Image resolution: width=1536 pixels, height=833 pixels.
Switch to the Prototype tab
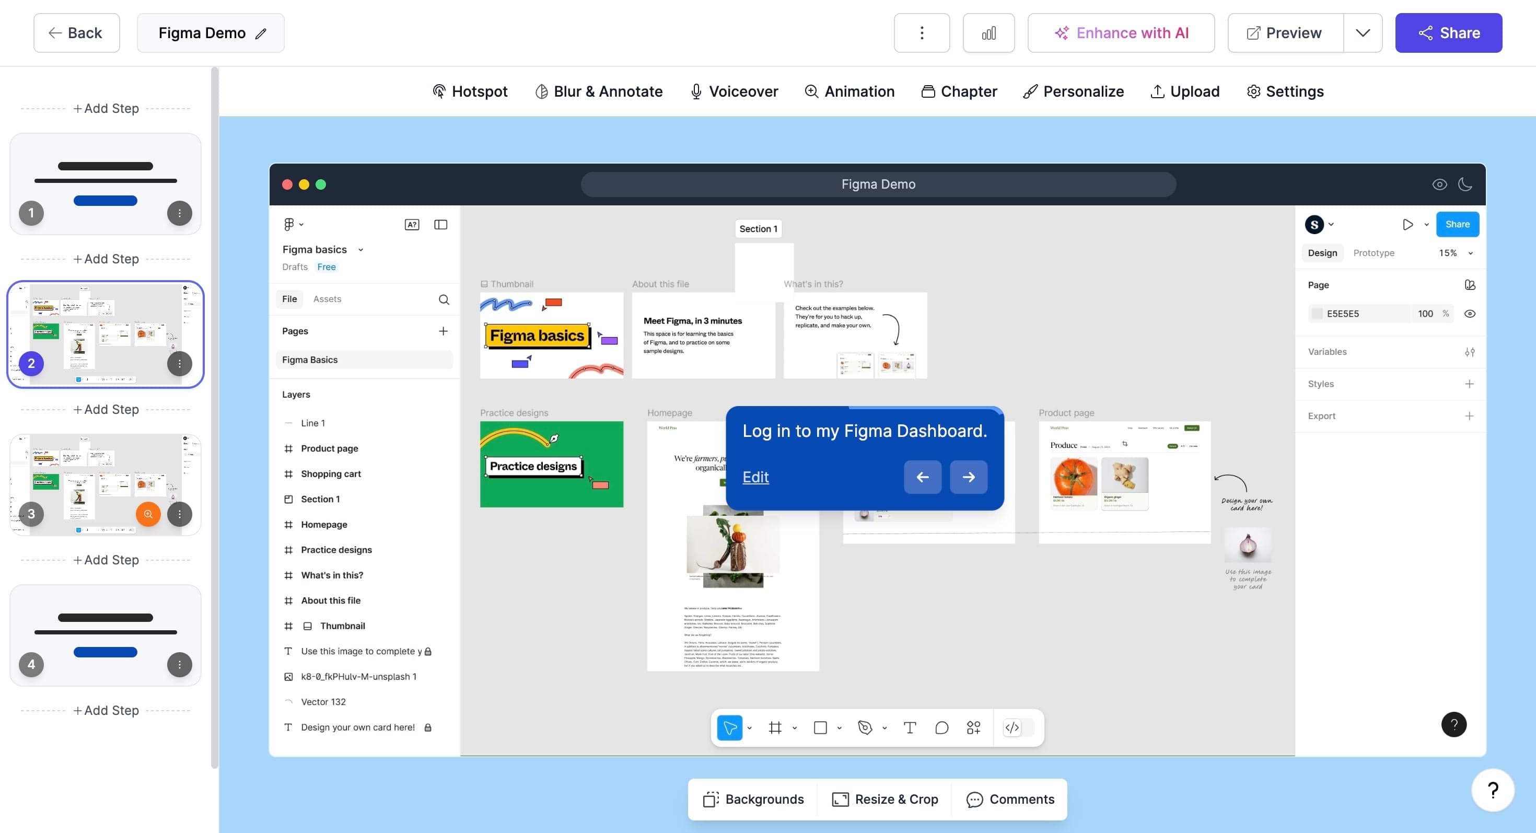coord(1374,253)
